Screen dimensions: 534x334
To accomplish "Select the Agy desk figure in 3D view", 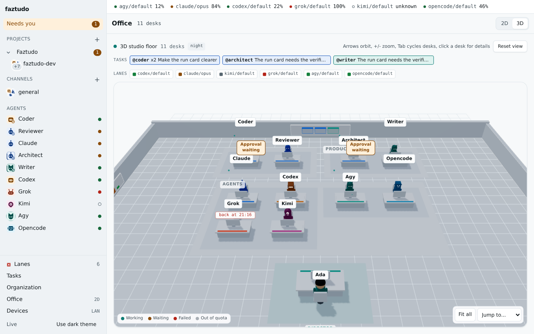I will coord(350,186).
